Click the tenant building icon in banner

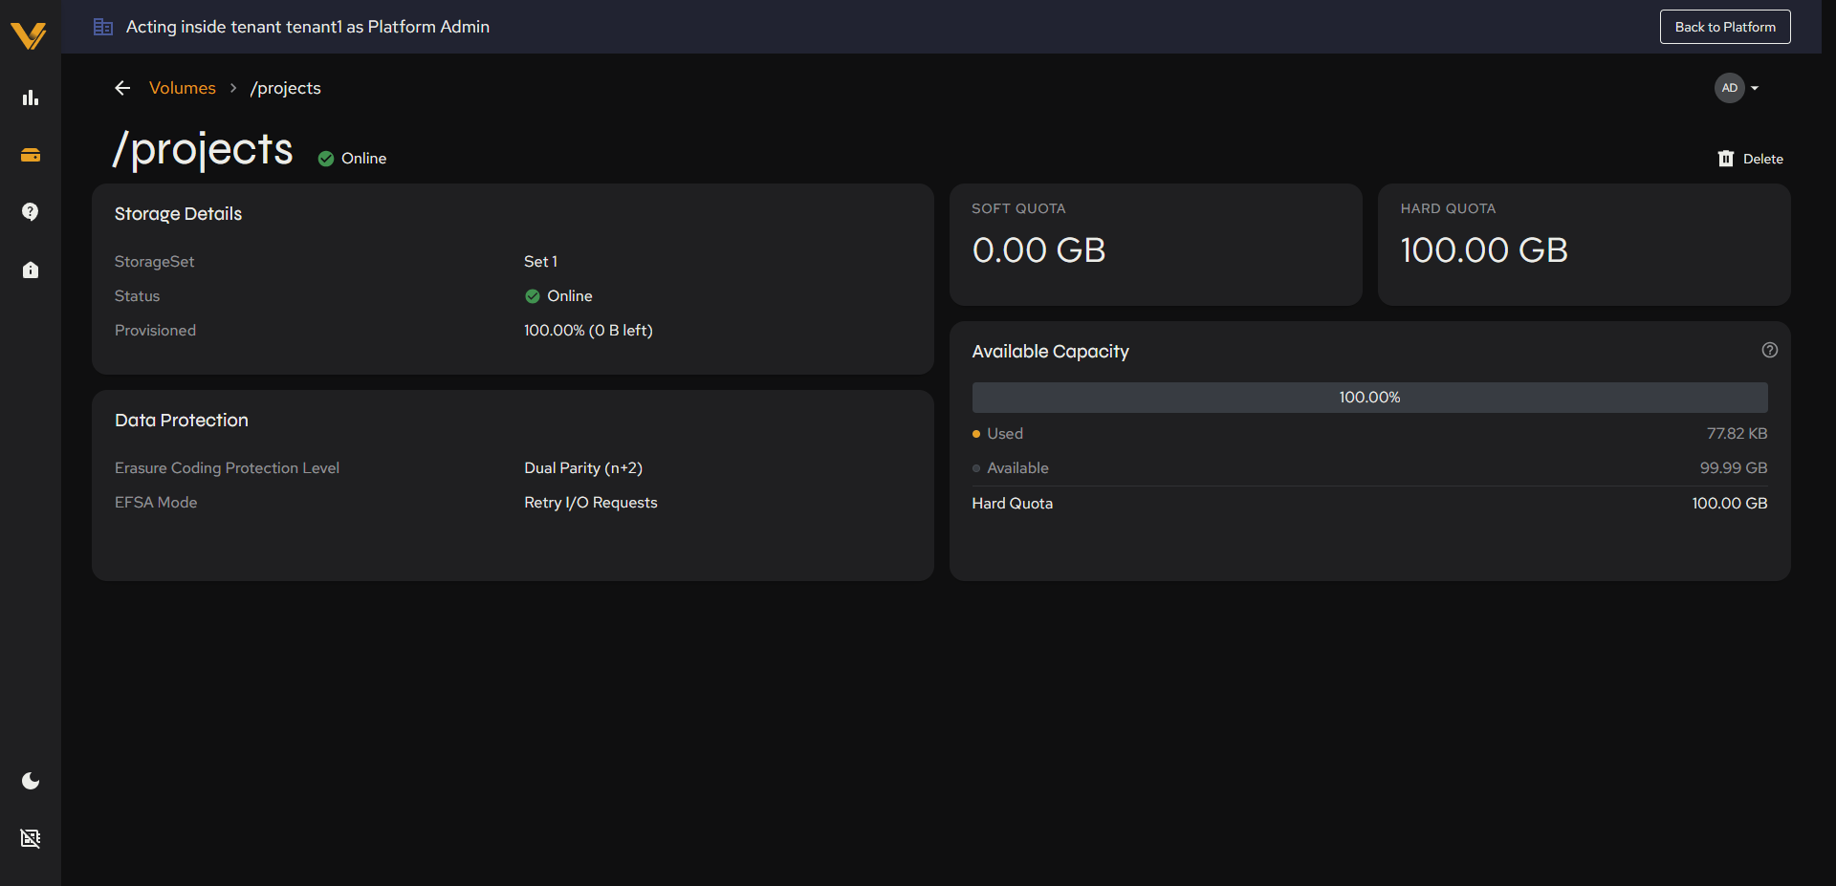(103, 27)
